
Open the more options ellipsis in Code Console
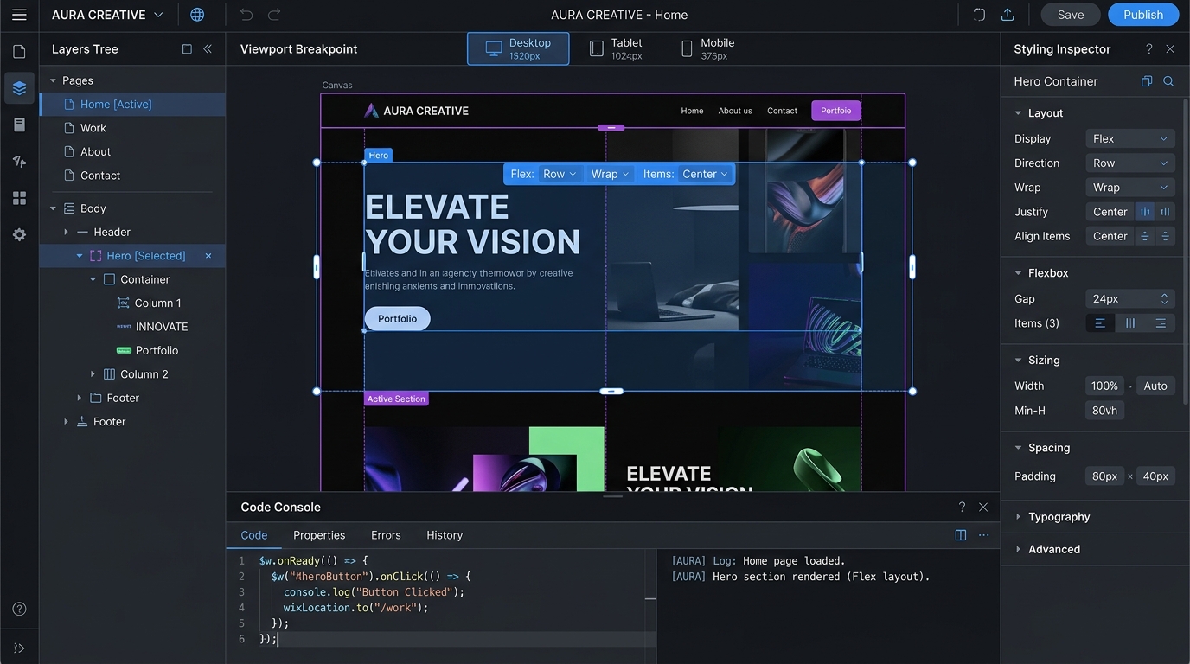983,535
